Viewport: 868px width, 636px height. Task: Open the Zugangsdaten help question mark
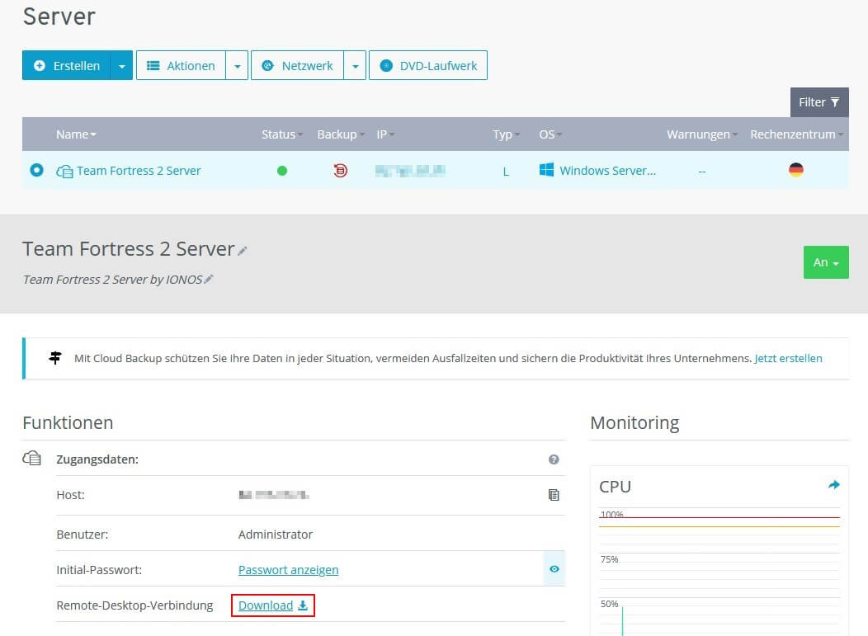[554, 459]
